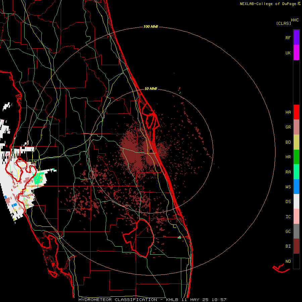
Task: Click the '10:57' timestamp text
Action: point(219,300)
